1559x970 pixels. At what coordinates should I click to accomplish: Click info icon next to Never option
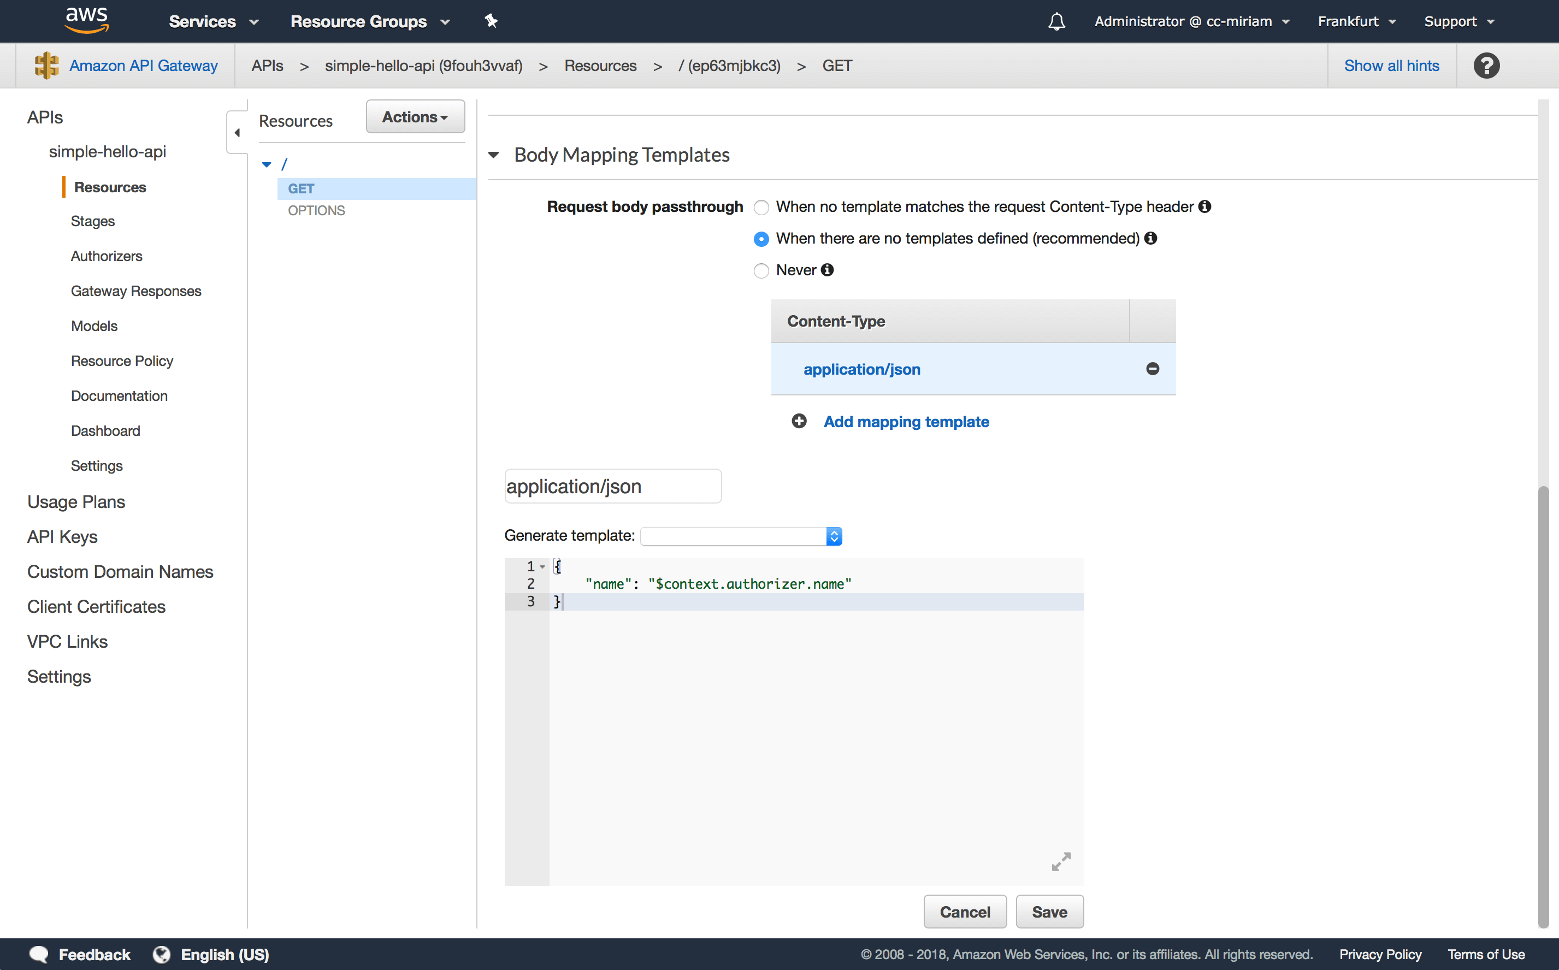828,270
